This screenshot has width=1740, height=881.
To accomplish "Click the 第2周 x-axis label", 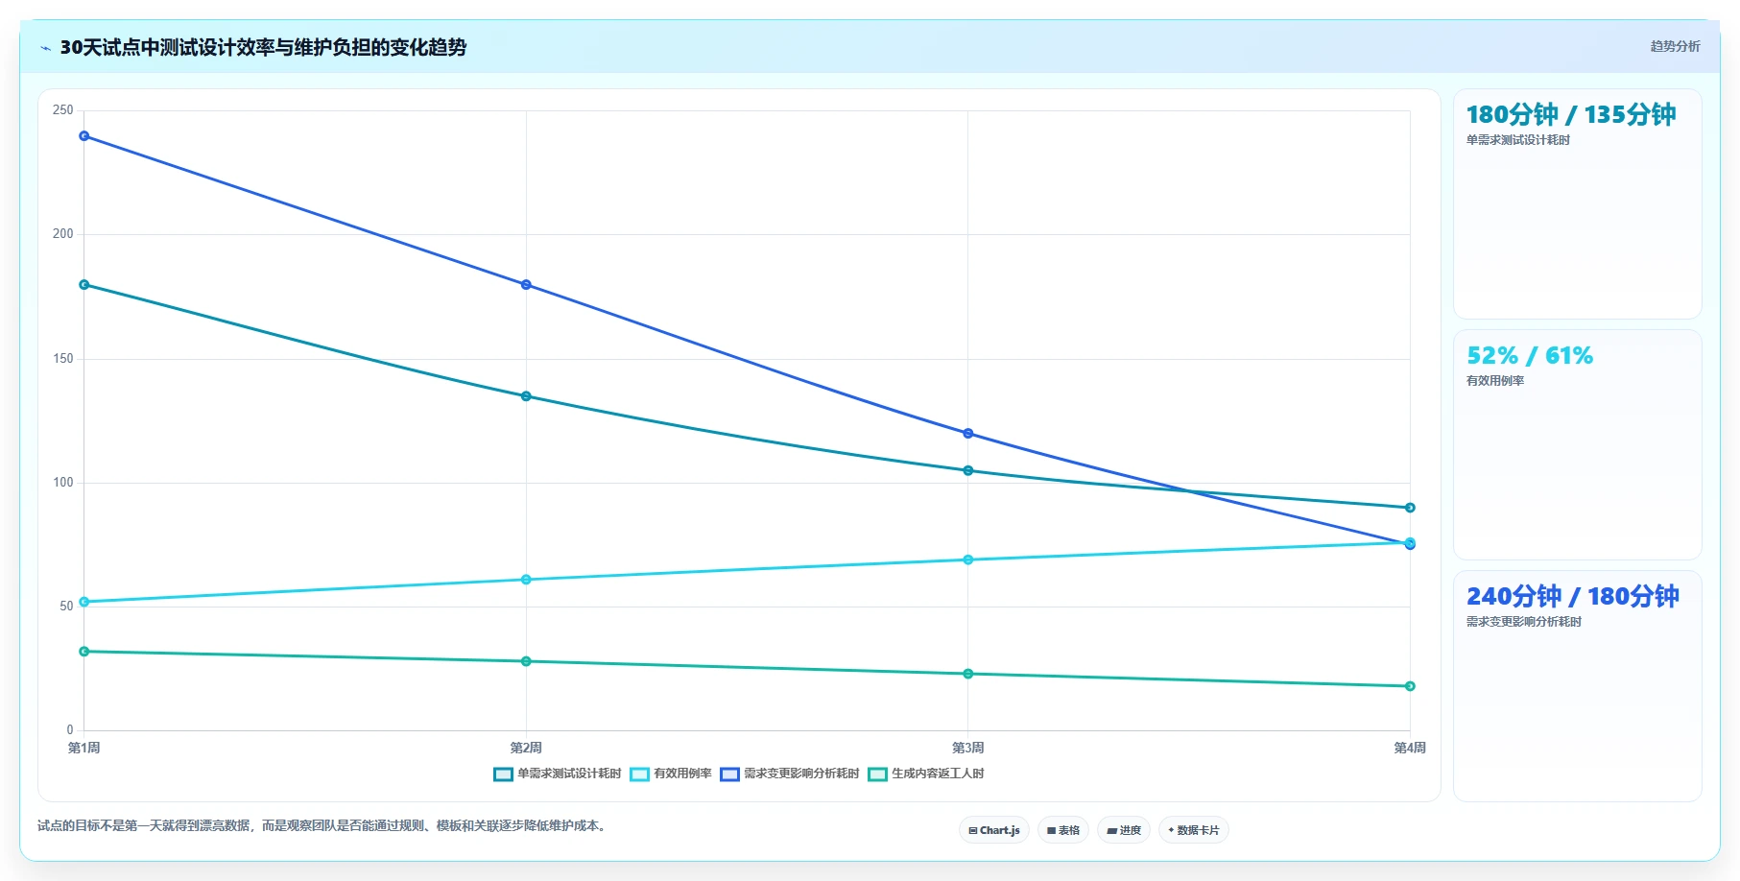I will click(x=526, y=748).
